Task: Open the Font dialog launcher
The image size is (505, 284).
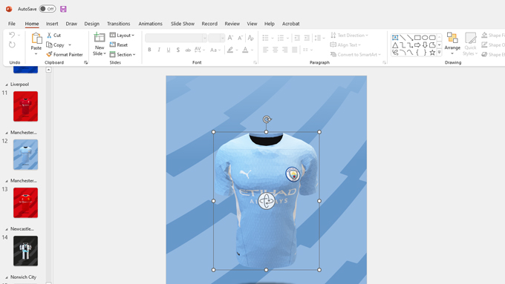Action: click(x=255, y=63)
